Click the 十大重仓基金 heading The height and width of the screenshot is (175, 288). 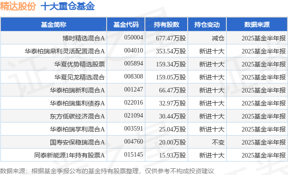click(x=67, y=6)
